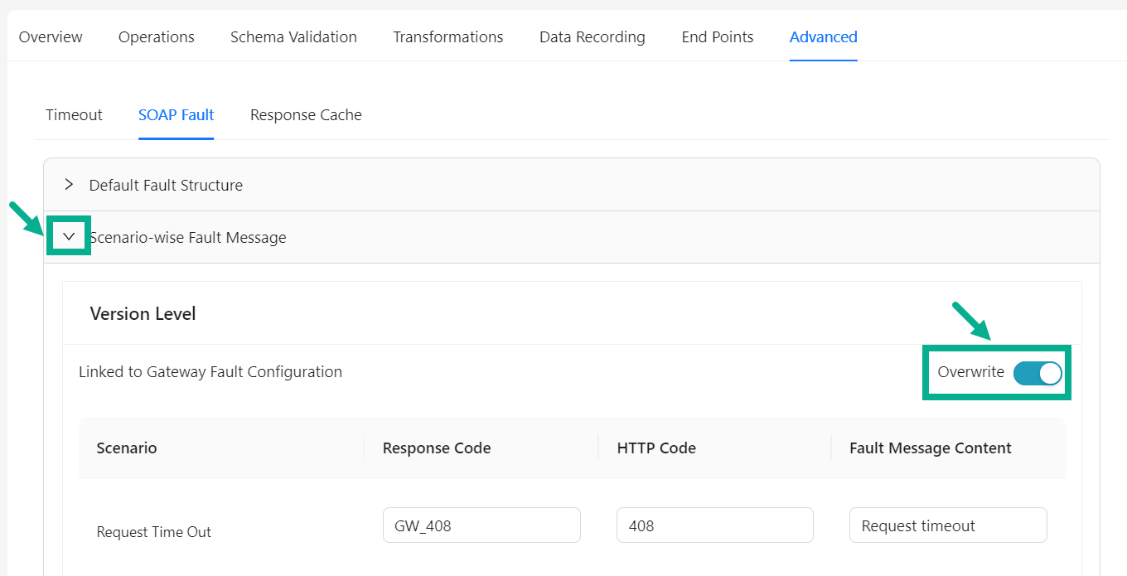Viewport: 1127px width, 576px height.
Task: Click the Response Code column header
Action: click(x=437, y=448)
